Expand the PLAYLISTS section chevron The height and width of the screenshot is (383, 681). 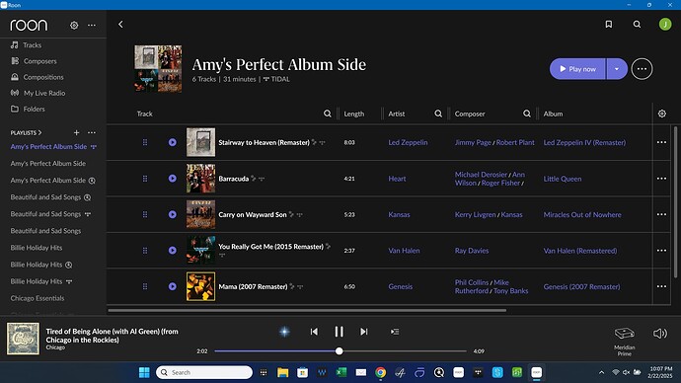pyautogui.click(x=39, y=132)
